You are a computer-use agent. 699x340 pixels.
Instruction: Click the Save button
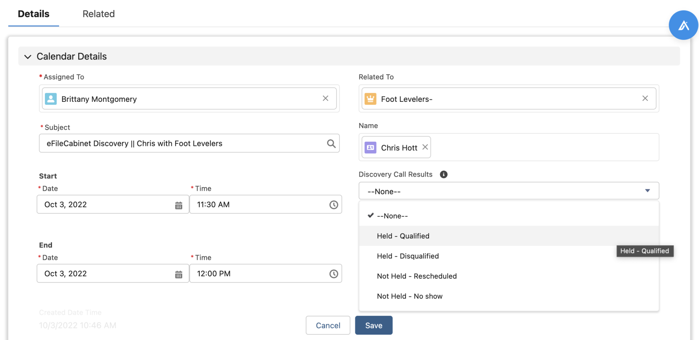pyautogui.click(x=374, y=325)
